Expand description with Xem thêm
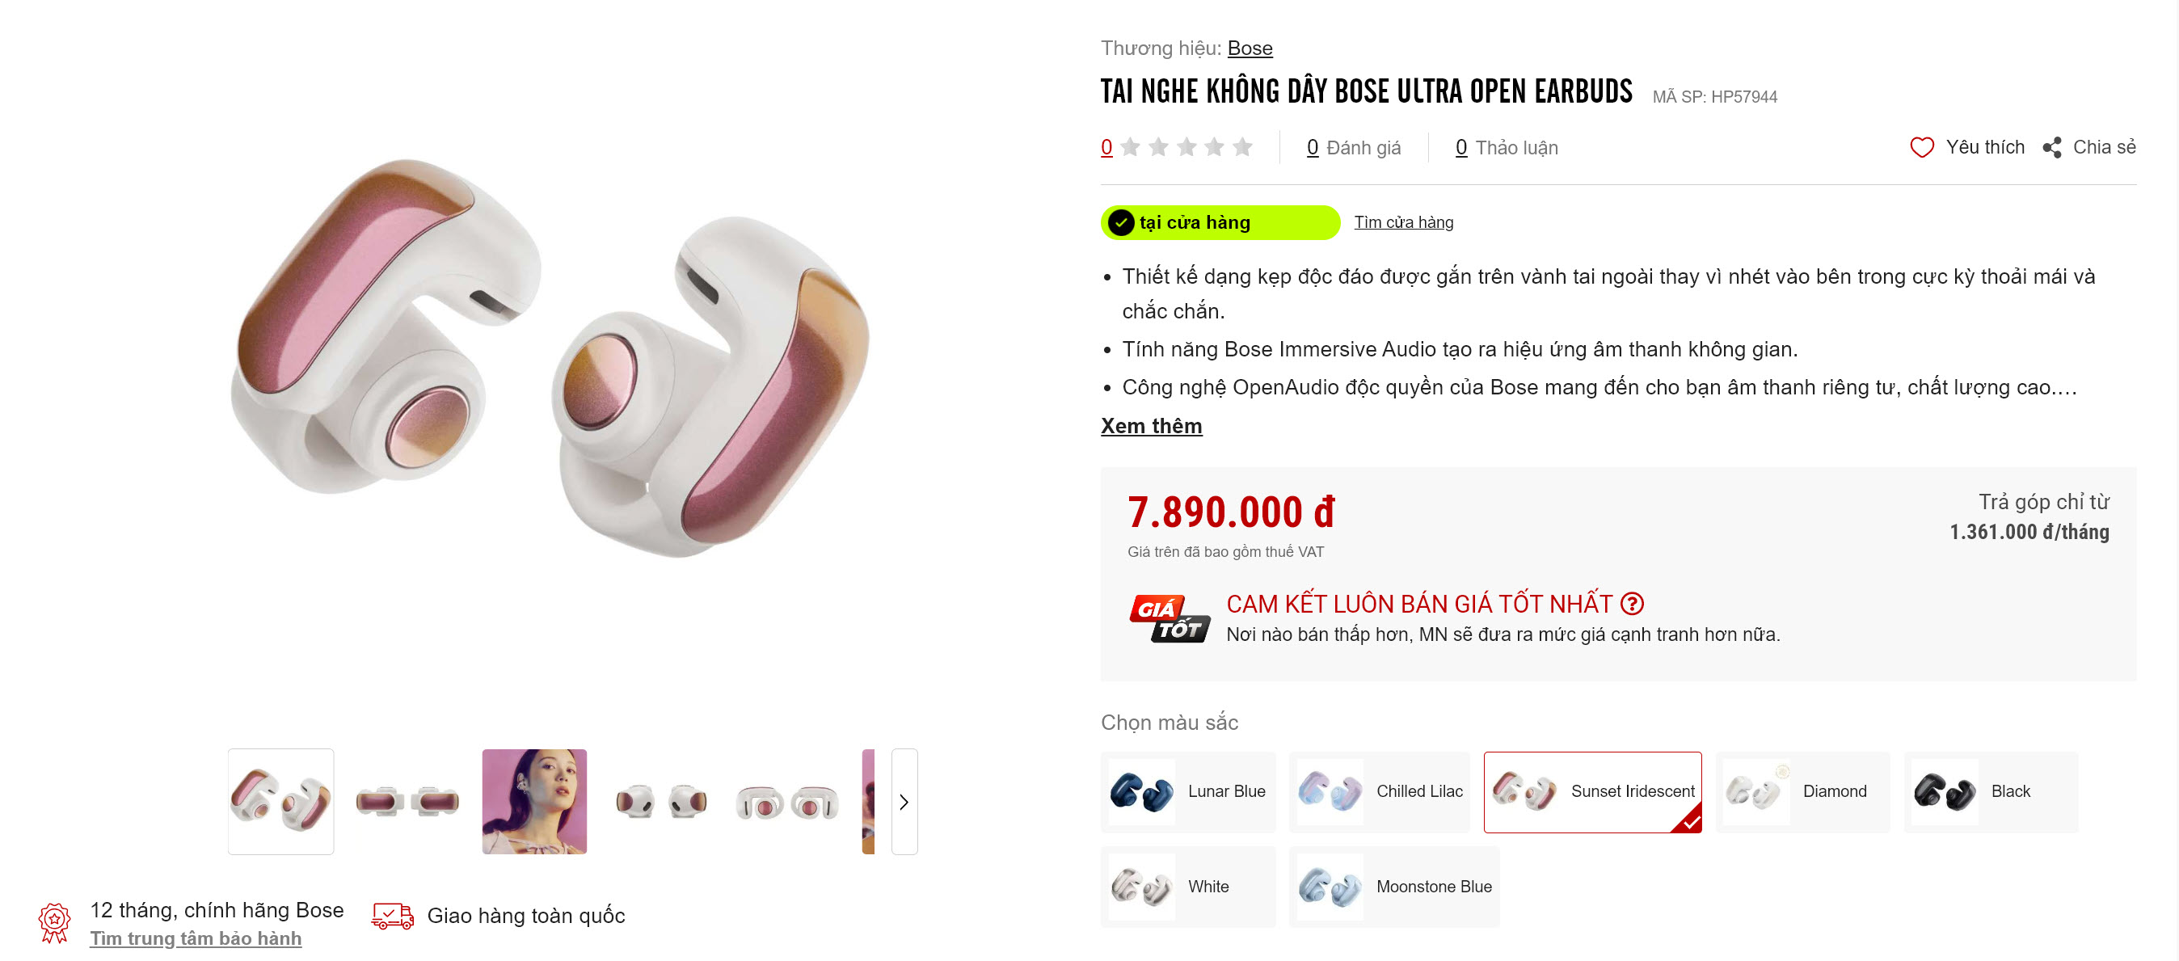 click(1151, 425)
